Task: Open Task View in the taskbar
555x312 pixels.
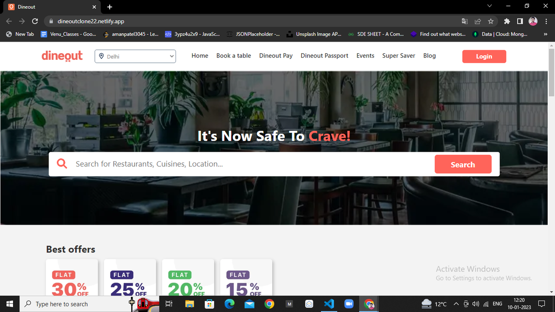Action: tap(169, 304)
